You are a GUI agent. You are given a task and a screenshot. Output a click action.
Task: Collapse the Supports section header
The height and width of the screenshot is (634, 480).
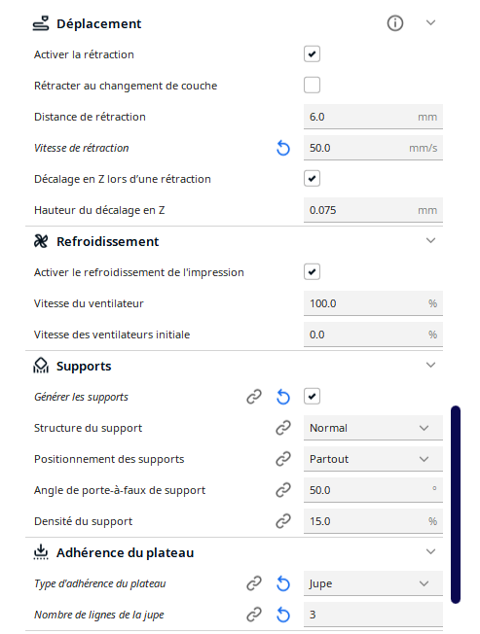430,366
